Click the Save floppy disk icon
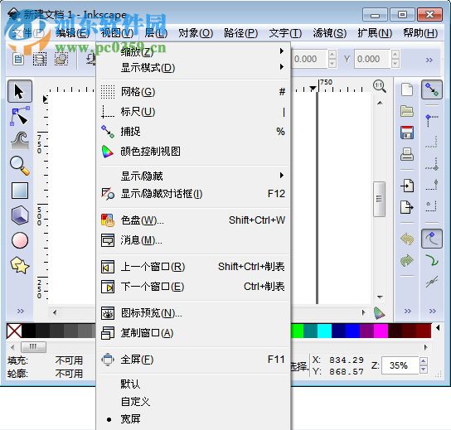The height and width of the screenshot is (430, 451). coord(407,133)
